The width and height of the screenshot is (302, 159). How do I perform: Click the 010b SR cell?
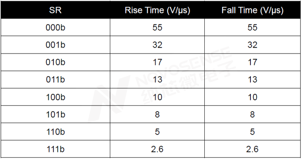(56, 62)
